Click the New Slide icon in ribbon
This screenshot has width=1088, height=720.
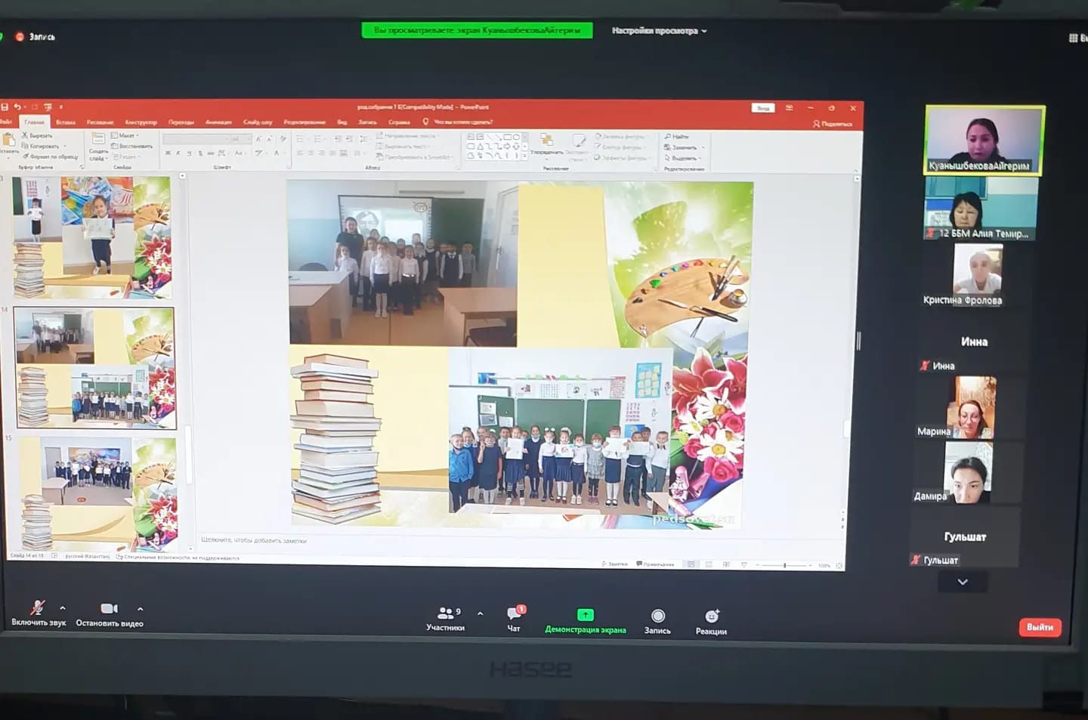[98, 141]
